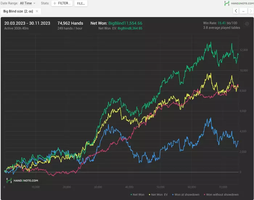Click the Net Won BigBlind11,554.66 value

(125, 23)
